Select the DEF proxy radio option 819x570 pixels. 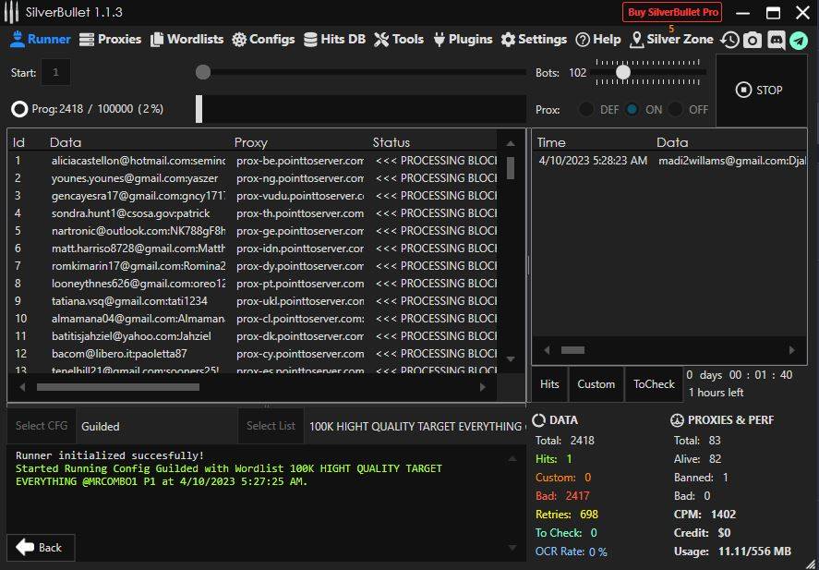[586, 109]
